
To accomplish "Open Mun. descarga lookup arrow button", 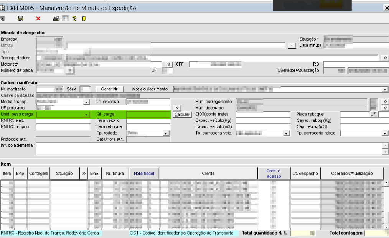I will (x=385, y=108).
